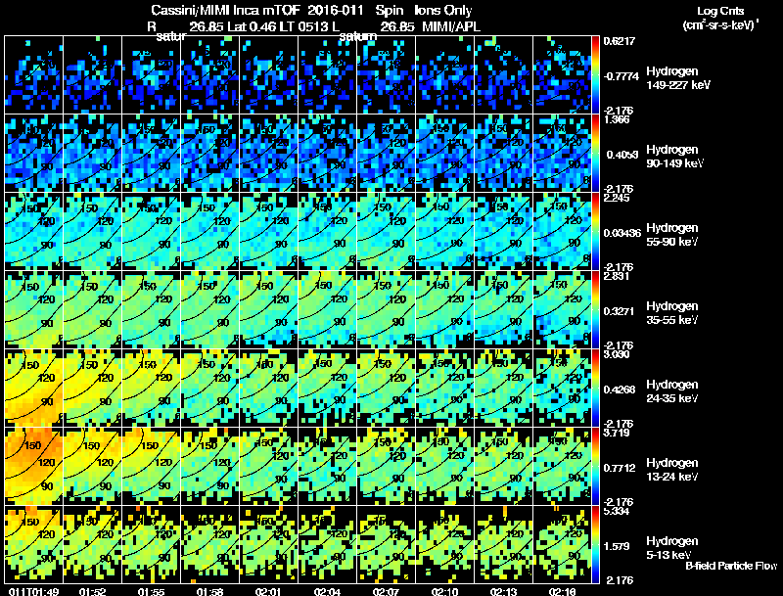Select the '02:16' time label
This screenshot has height=596, width=783.
click(562, 591)
